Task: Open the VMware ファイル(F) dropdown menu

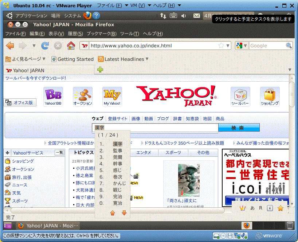Action: [113, 5]
